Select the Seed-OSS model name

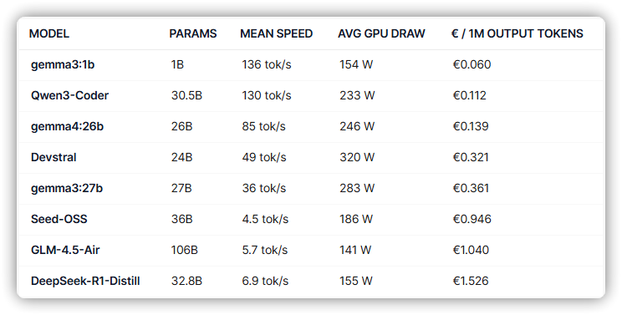click(59, 219)
